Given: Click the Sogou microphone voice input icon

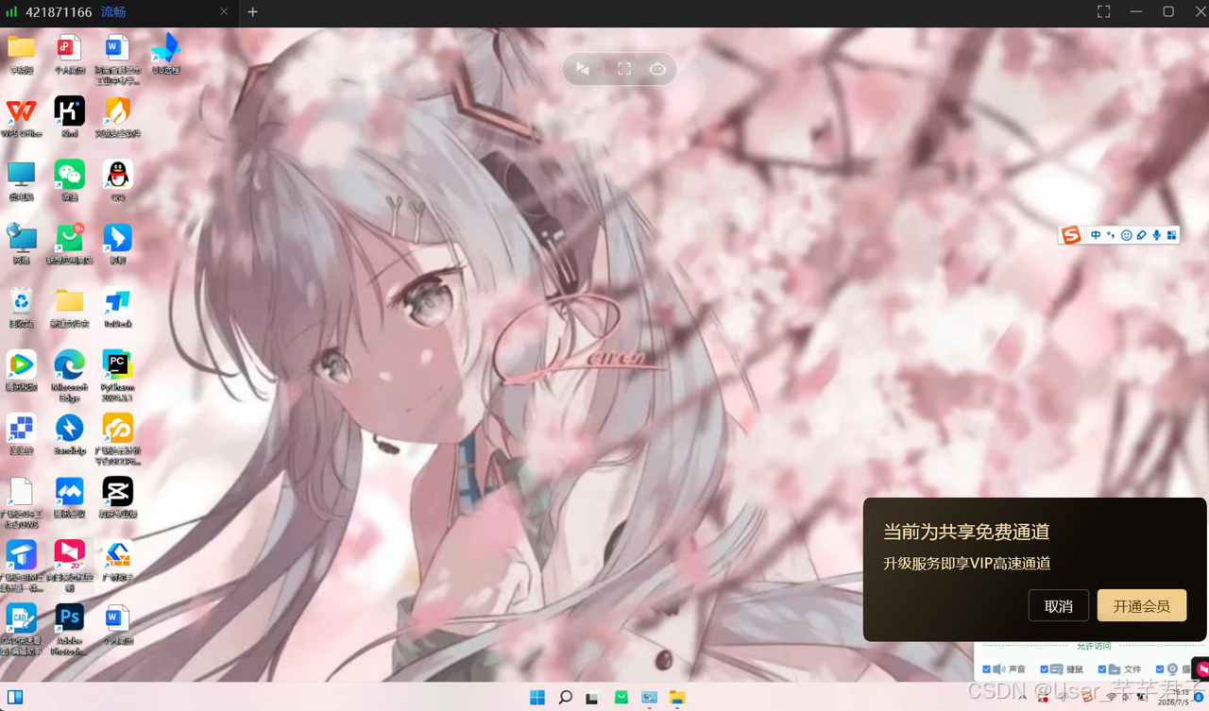Looking at the screenshot, I should point(1156,235).
